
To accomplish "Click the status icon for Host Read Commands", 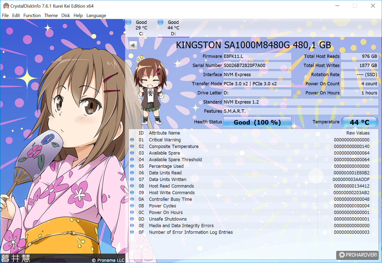I will coord(132,186).
